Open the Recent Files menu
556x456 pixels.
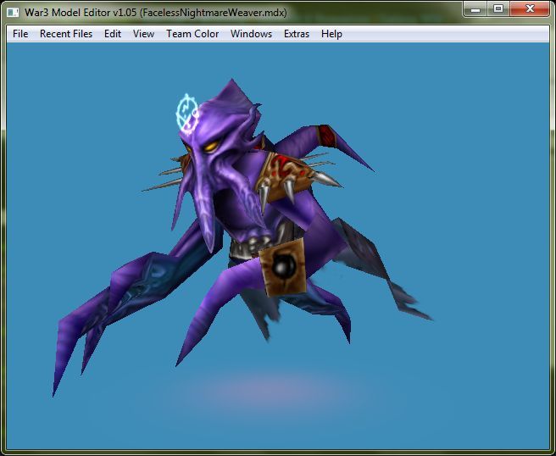[x=66, y=34]
